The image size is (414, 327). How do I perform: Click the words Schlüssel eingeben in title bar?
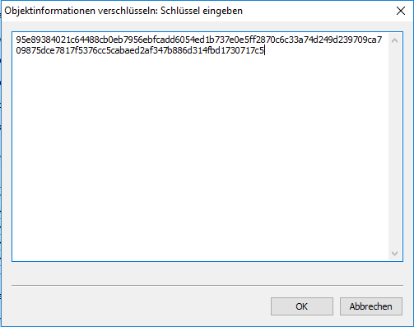click(x=202, y=11)
